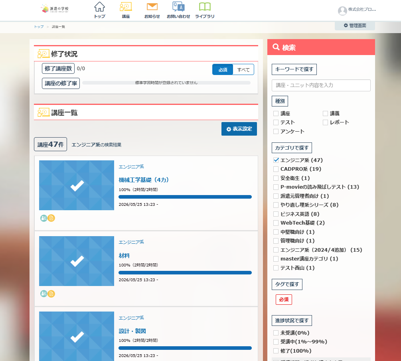Viewport: 401px width, 361px height.
Task: Click the video icon under 材料 card
Action: [44, 294]
